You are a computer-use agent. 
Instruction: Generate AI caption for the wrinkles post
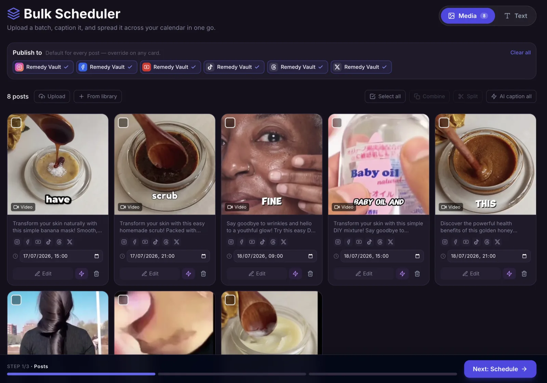[x=295, y=274]
